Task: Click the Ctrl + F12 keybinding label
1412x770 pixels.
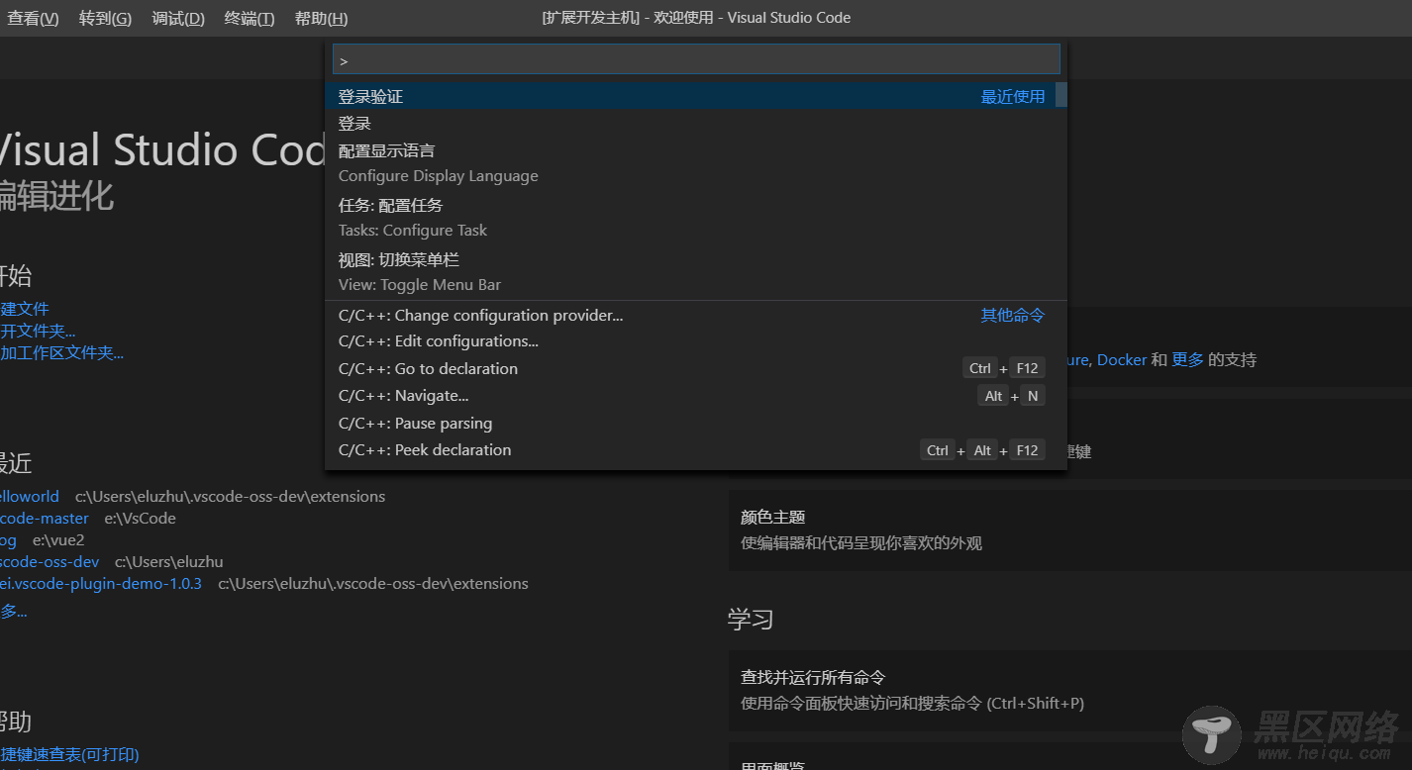Action: (x=1004, y=368)
